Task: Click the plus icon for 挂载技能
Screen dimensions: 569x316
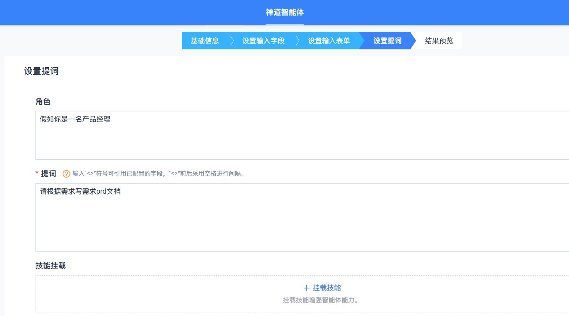Action: tap(307, 288)
